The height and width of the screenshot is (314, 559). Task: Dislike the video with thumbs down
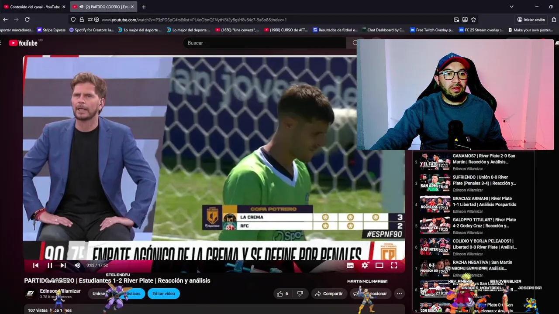pyautogui.click(x=300, y=294)
